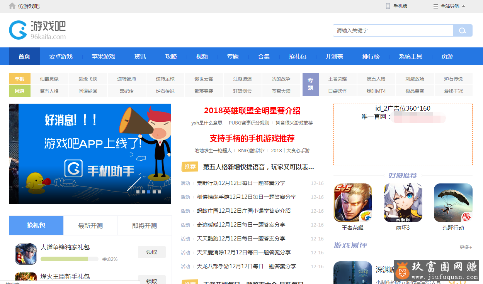The height and width of the screenshot is (284, 483).
Task: Open the 2018十大良心手游 link
Action: [x=290, y=151]
